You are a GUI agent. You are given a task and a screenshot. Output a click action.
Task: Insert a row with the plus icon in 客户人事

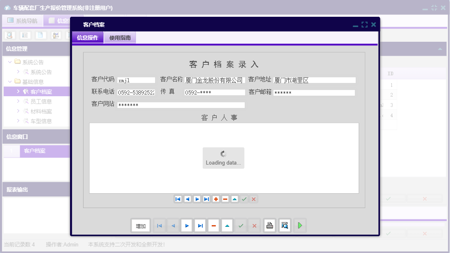click(216, 199)
